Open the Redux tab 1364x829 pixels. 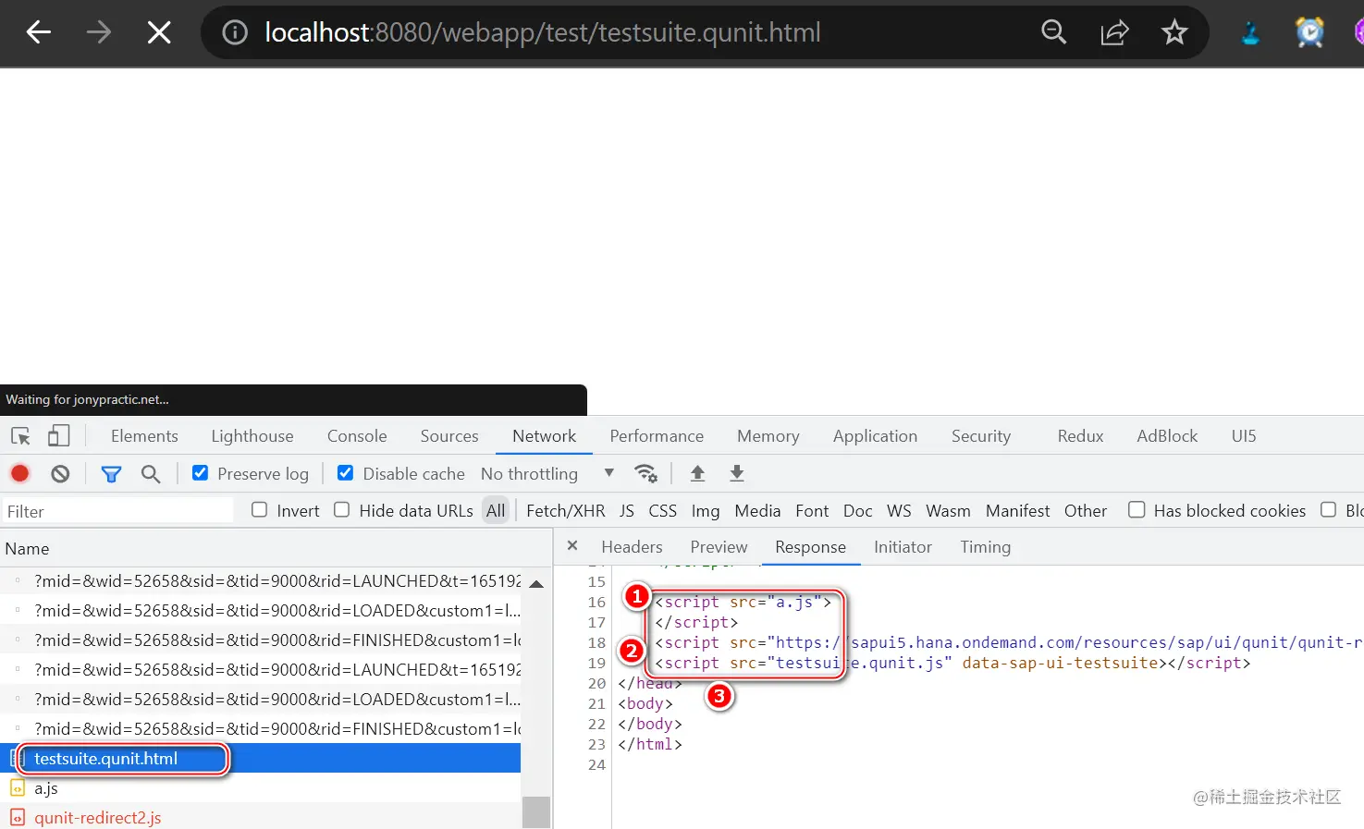pos(1080,436)
